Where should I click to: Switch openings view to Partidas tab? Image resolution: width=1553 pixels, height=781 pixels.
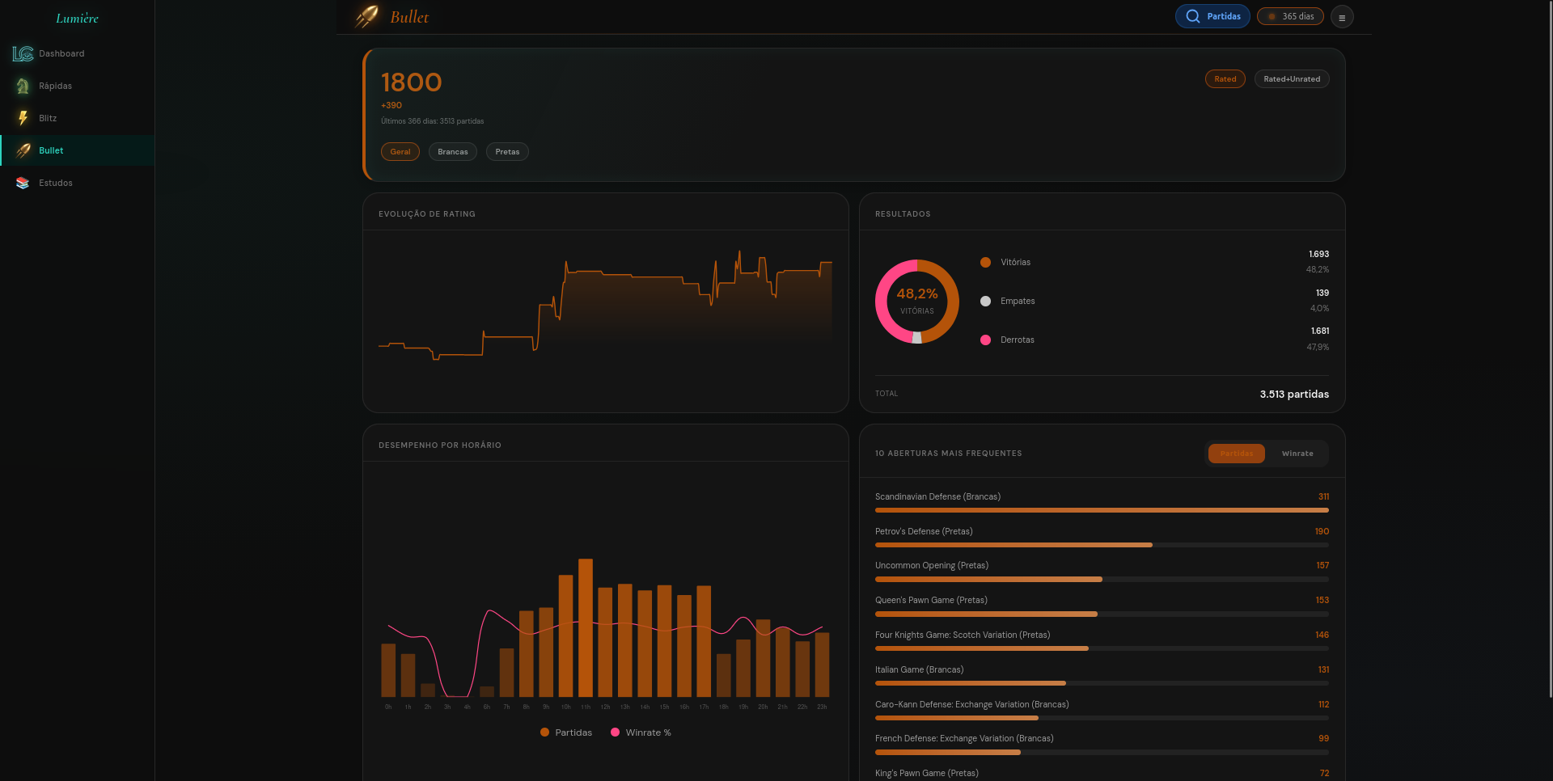pyautogui.click(x=1237, y=454)
